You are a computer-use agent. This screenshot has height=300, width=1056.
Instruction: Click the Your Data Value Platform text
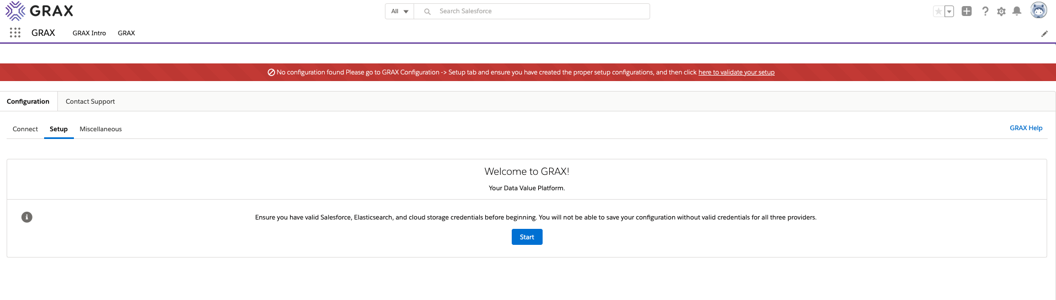pos(527,188)
